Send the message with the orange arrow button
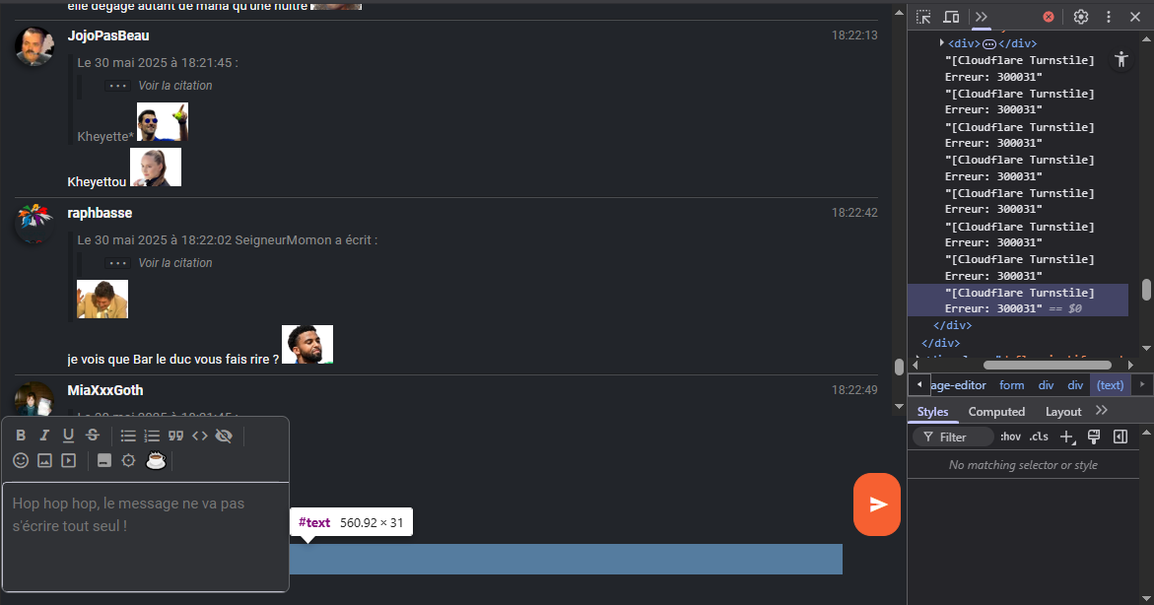Image resolution: width=1154 pixels, height=605 pixels. [876, 504]
